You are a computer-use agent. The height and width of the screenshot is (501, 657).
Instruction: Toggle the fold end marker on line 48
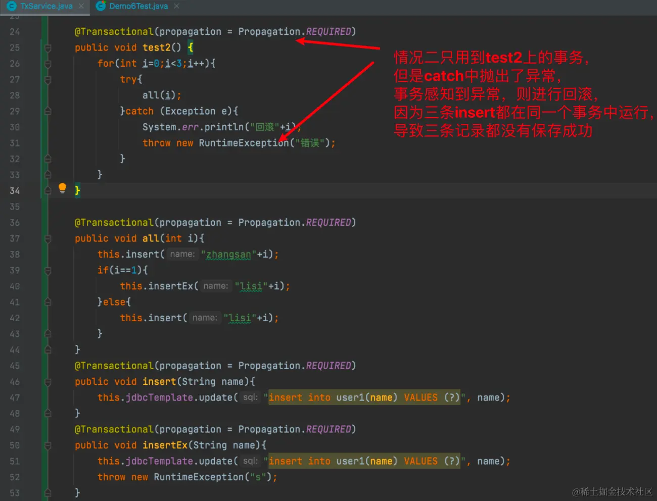click(48, 414)
